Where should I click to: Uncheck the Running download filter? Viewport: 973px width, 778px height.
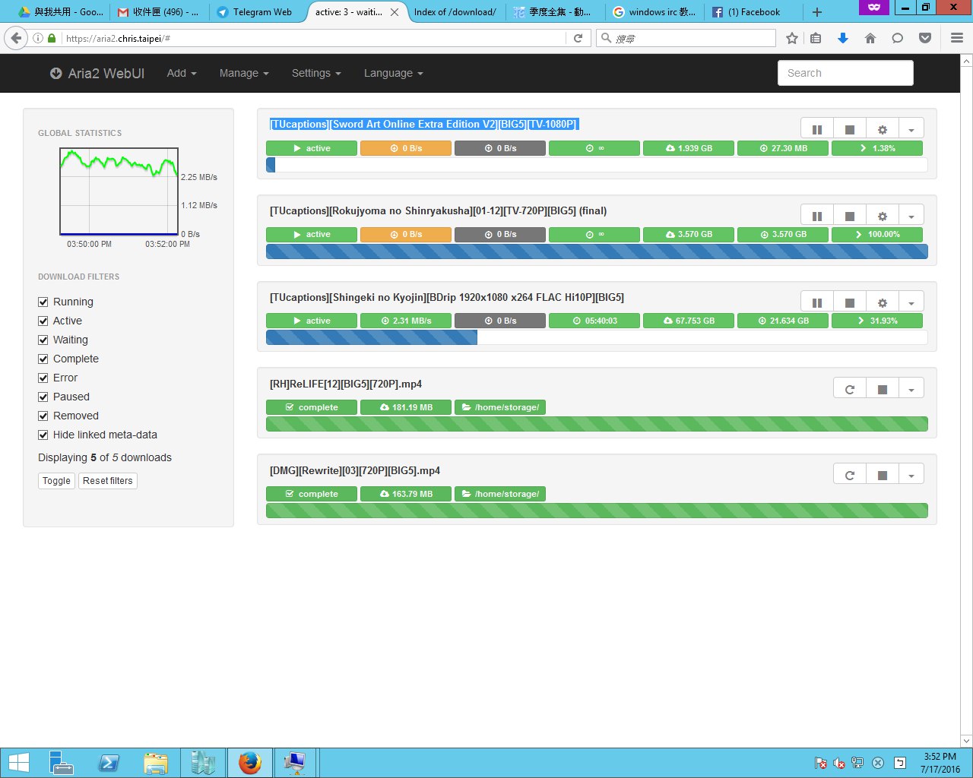[43, 302]
